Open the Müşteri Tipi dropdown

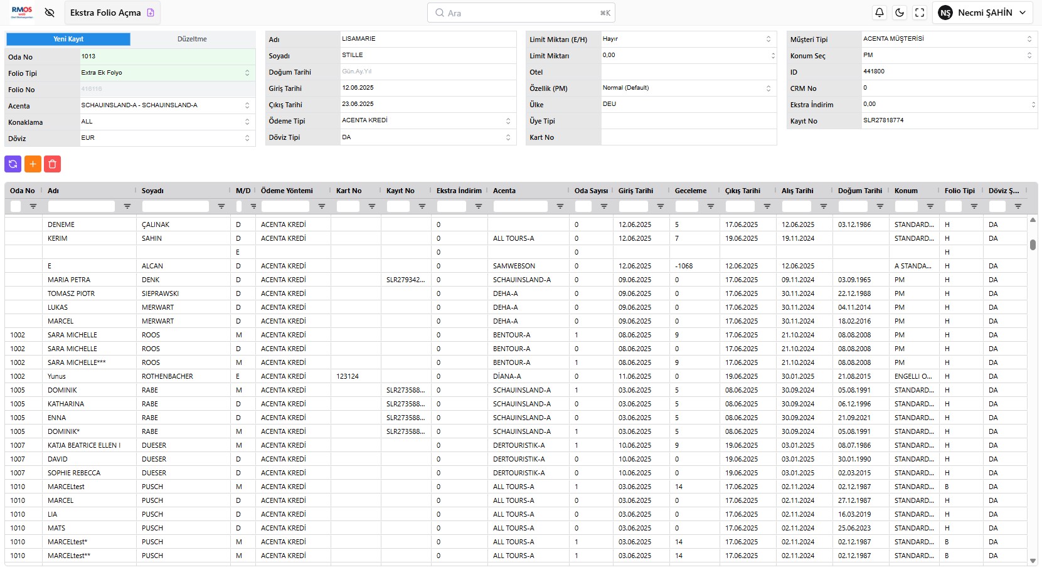click(x=1029, y=39)
